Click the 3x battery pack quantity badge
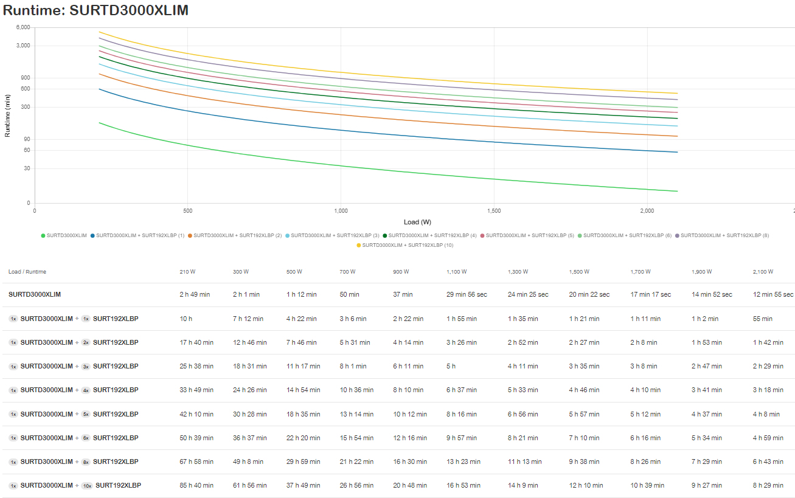This screenshot has width=795, height=498. (x=86, y=366)
